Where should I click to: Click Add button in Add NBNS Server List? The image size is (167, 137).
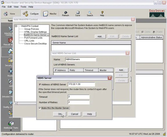click(x=122, y=70)
